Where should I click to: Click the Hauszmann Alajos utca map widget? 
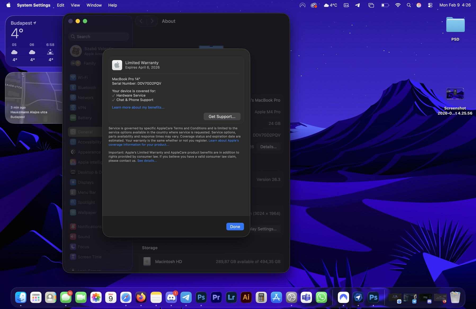click(34, 98)
